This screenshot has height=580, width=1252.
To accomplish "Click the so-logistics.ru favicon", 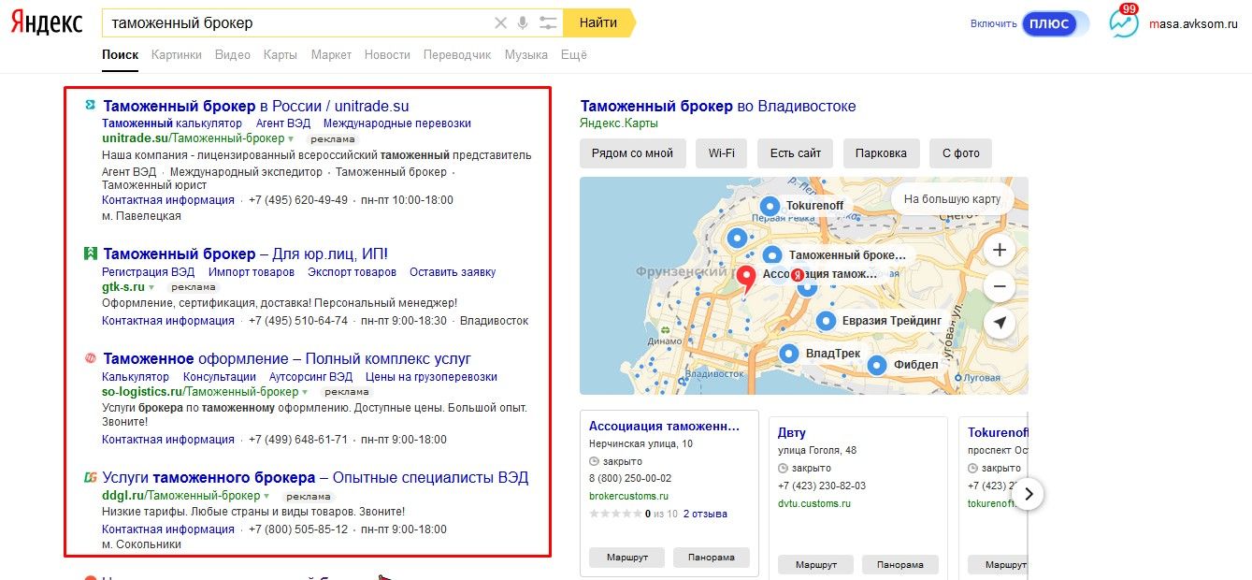I will 90,358.
